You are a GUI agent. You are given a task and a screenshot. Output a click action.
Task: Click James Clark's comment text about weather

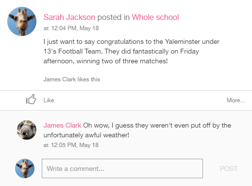[137, 130]
